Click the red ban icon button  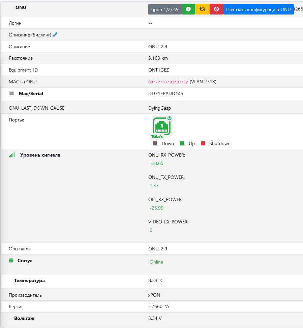click(x=216, y=9)
